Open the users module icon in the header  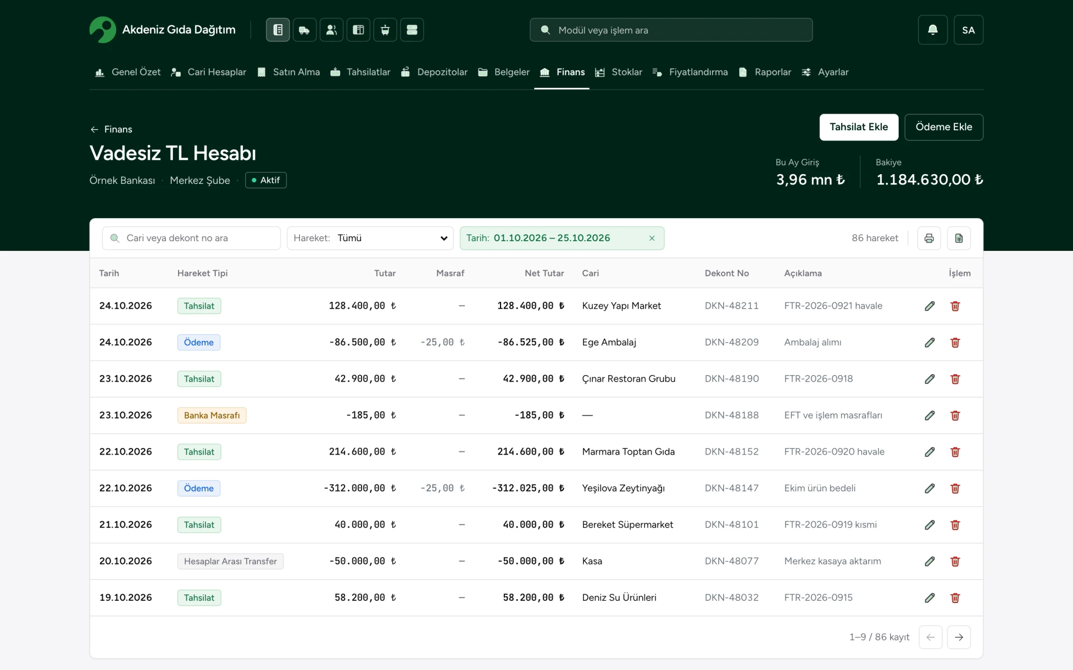click(332, 30)
